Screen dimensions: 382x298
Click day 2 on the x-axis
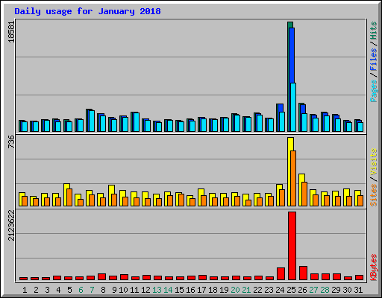pyautogui.click(x=36, y=290)
